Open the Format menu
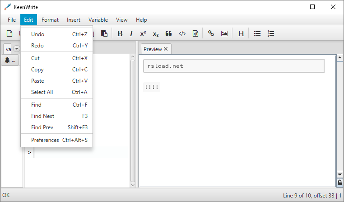This screenshot has height=202, width=344. tap(50, 20)
